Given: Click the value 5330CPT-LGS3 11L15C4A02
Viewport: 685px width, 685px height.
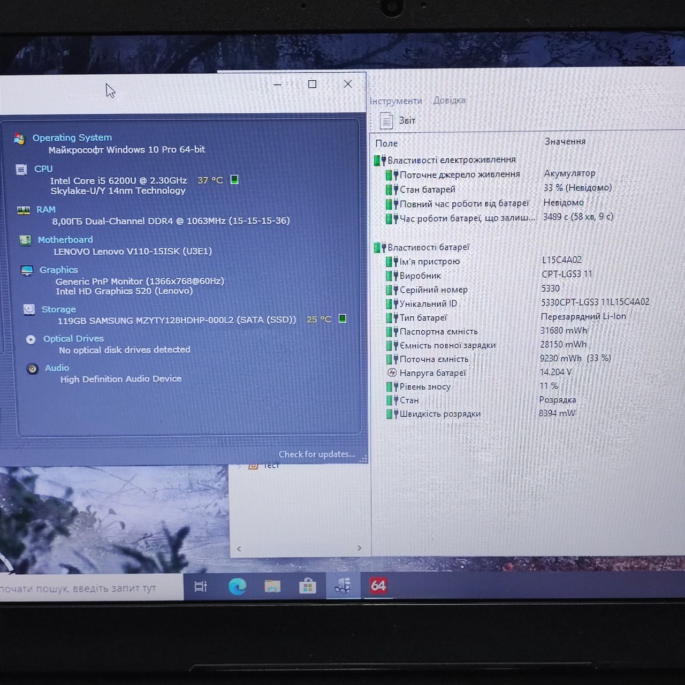Looking at the screenshot, I should pyautogui.click(x=596, y=302).
